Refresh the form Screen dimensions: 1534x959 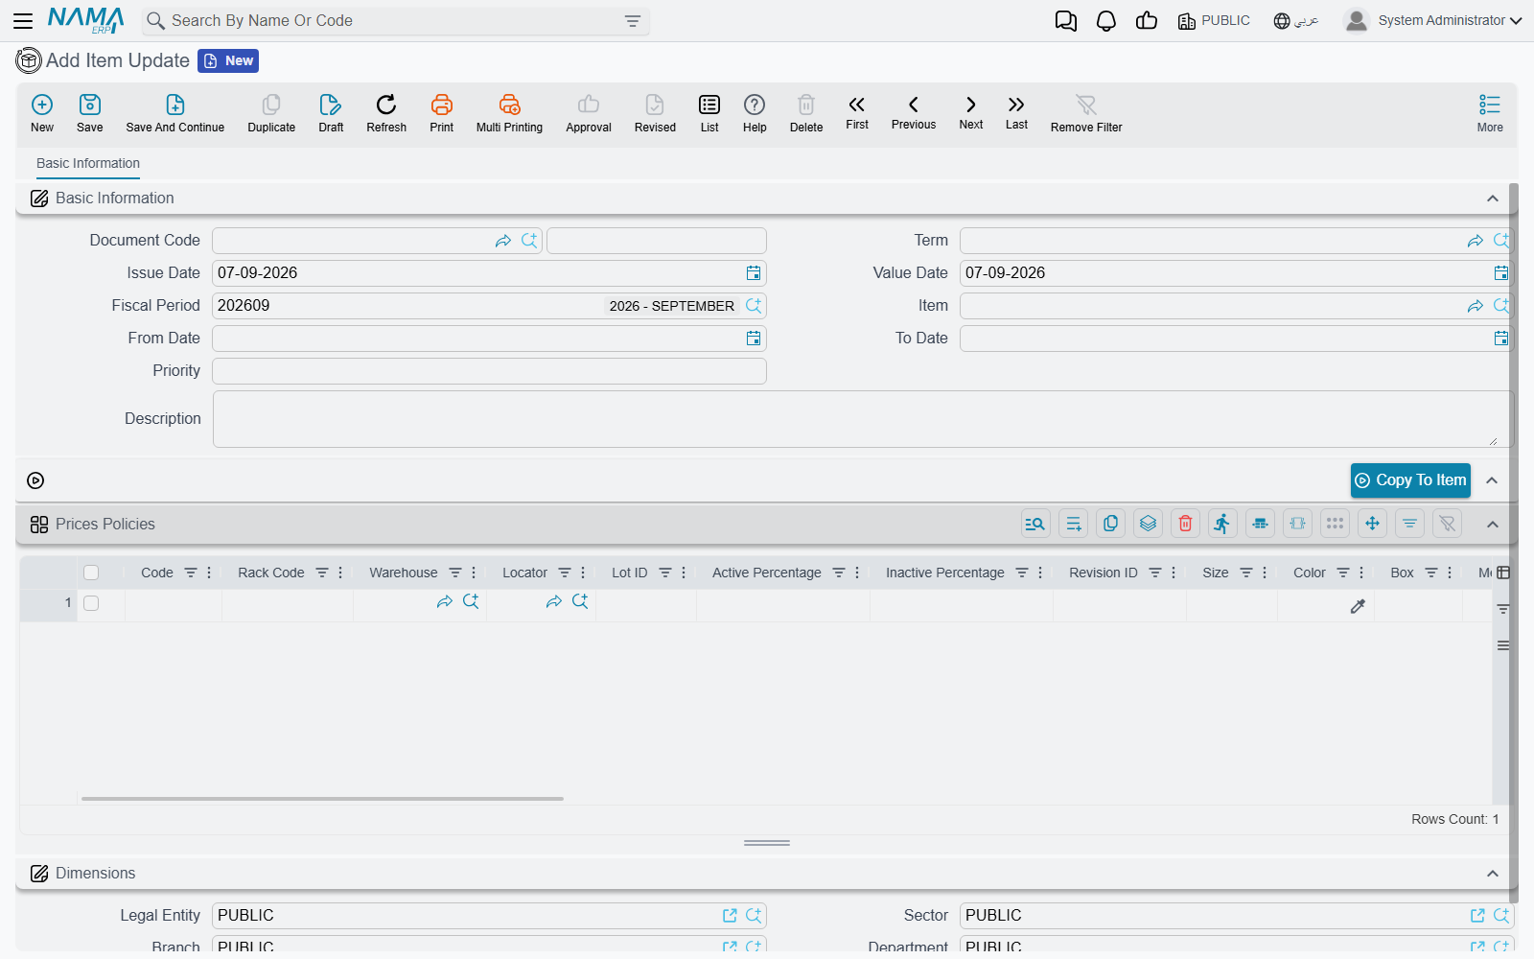tap(386, 113)
